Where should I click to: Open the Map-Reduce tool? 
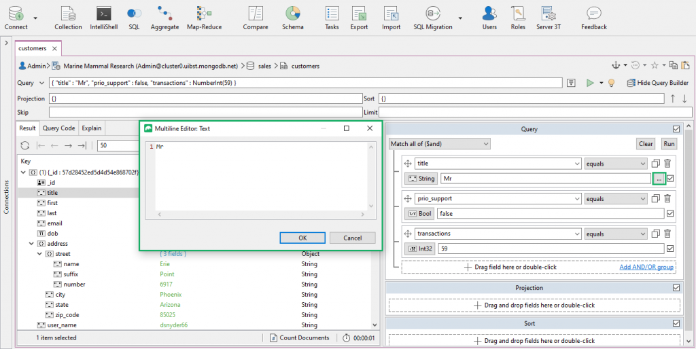(204, 18)
